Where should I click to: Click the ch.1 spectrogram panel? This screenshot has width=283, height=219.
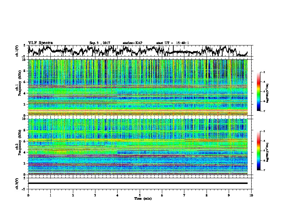pyautogui.click(x=138, y=87)
